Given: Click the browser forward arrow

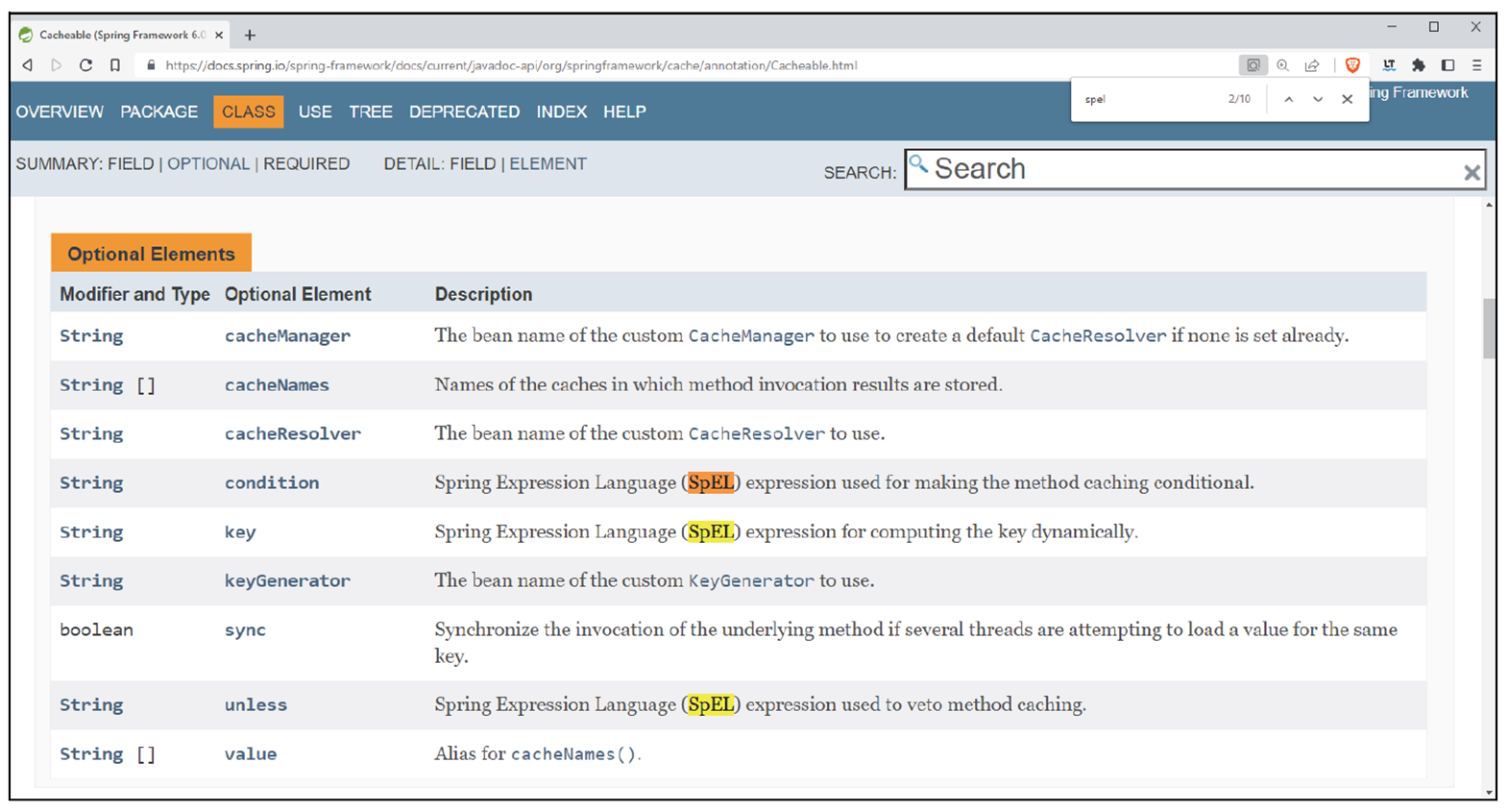Looking at the screenshot, I should pos(56,65).
